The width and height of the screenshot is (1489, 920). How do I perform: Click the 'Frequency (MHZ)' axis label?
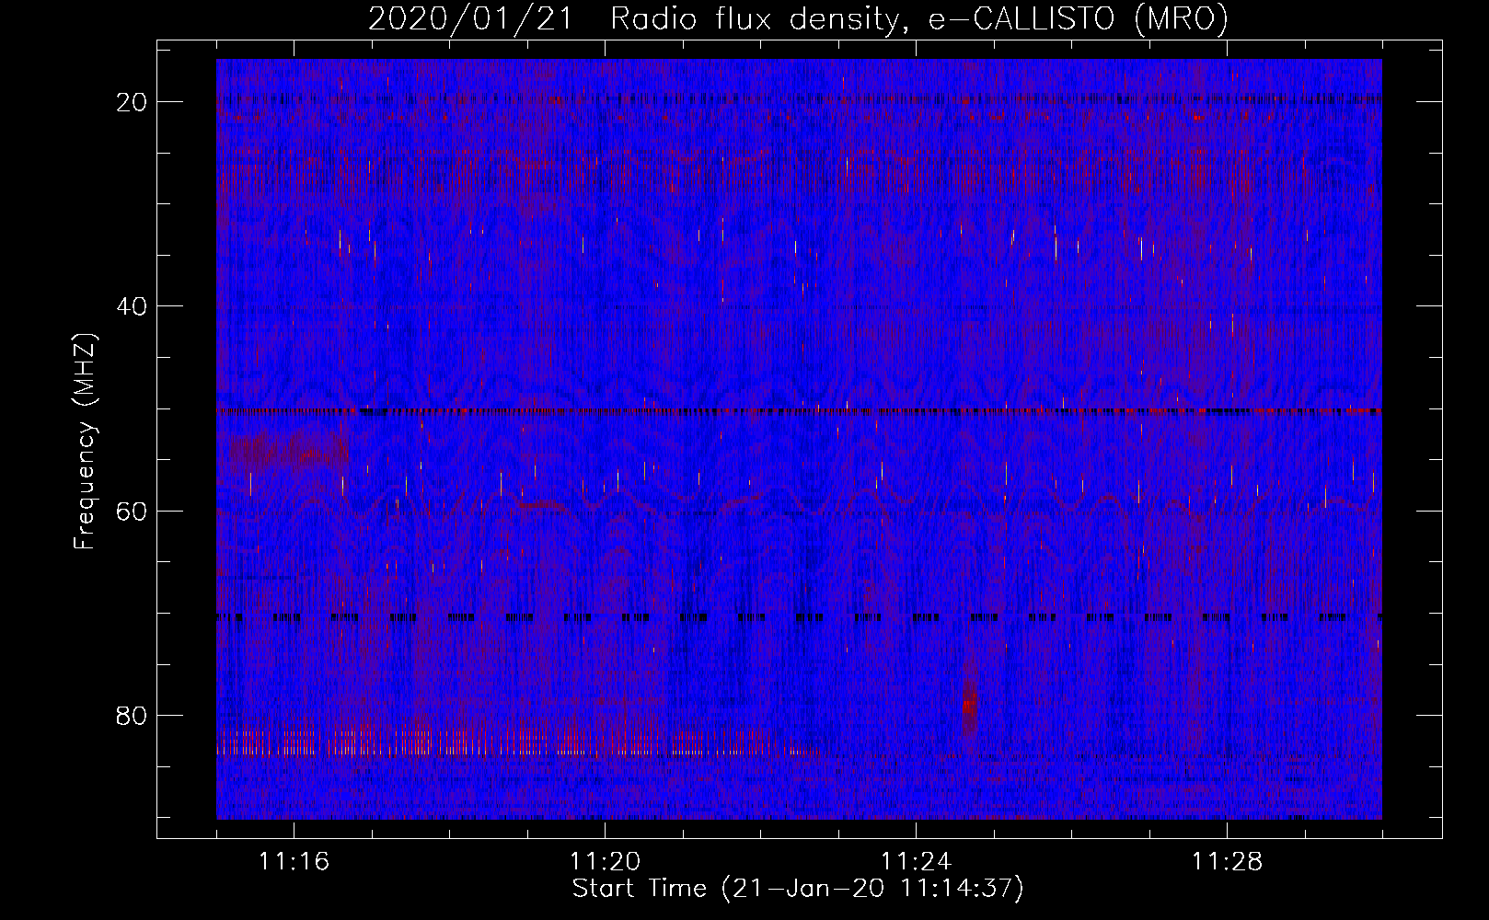tap(85, 441)
